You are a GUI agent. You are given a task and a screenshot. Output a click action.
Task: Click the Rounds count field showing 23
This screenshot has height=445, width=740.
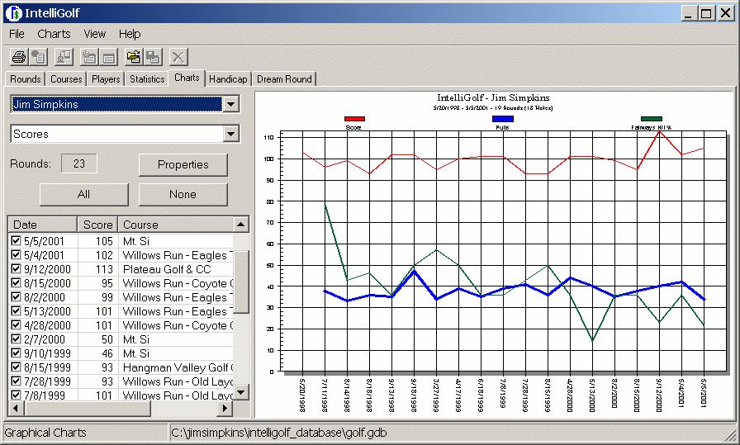click(78, 163)
